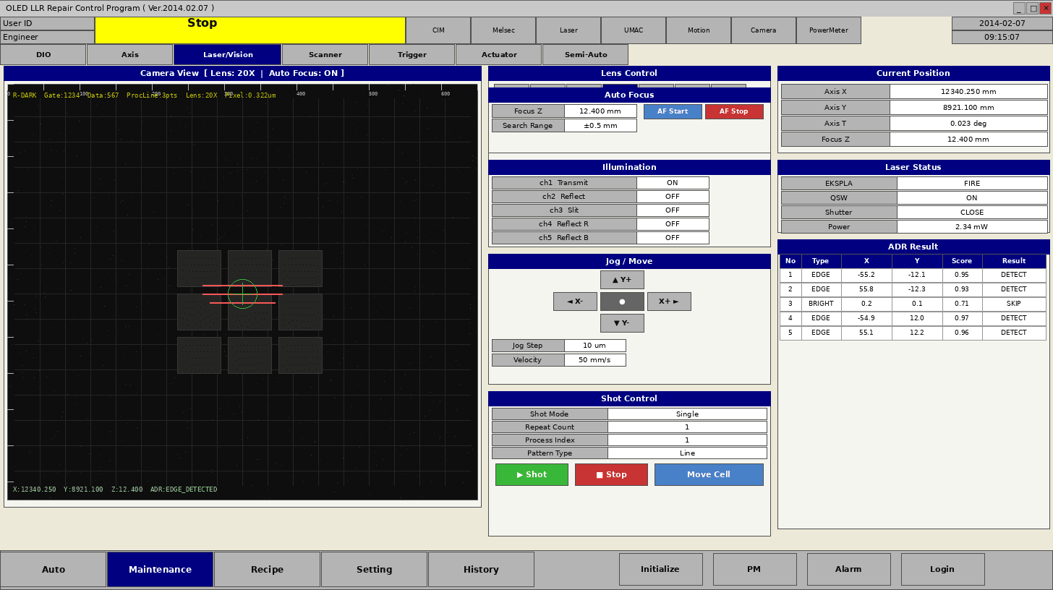Toggle ch3 Slit illumination OFF value
1053x590 pixels.
pos(673,210)
